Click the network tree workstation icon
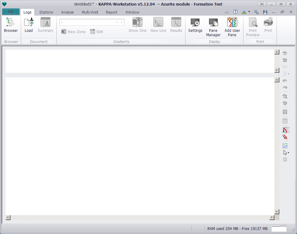The width and height of the screenshot is (297, 234). click(244, 12)
